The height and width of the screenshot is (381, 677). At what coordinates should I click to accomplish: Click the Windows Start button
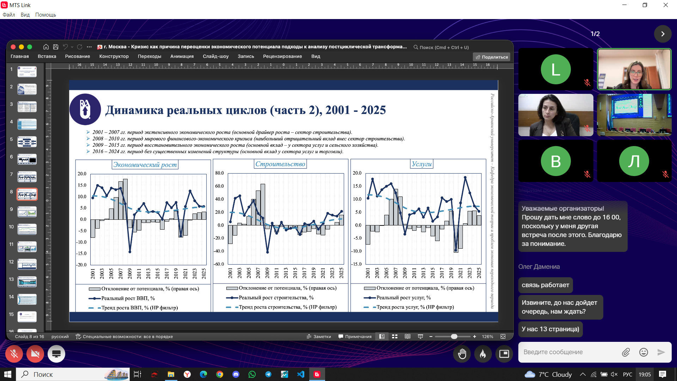pos(8,374)
